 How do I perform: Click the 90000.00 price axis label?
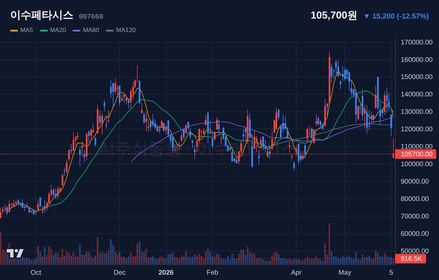coord(415,181)
